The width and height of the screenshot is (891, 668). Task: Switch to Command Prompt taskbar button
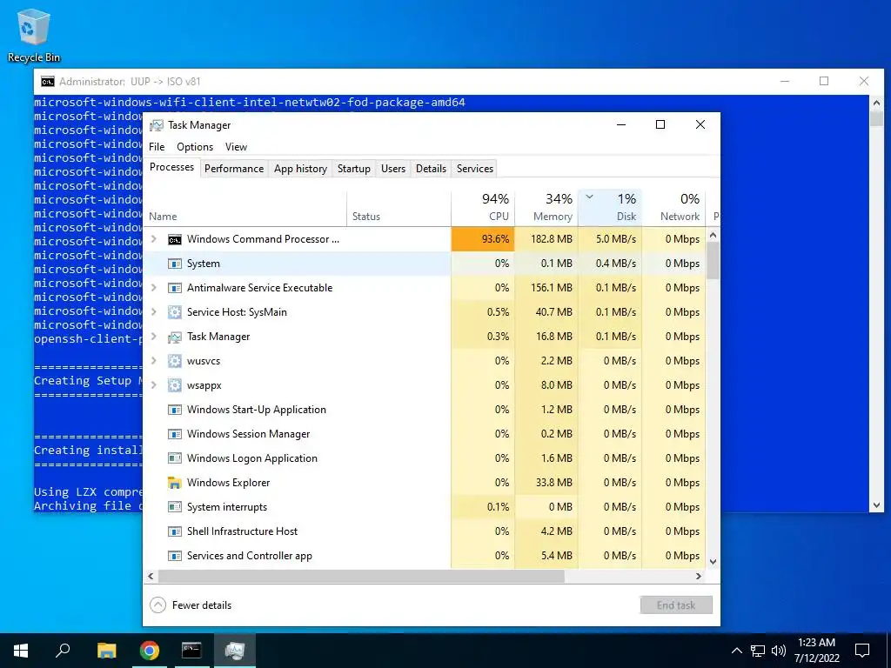click(x=191, y=651)
